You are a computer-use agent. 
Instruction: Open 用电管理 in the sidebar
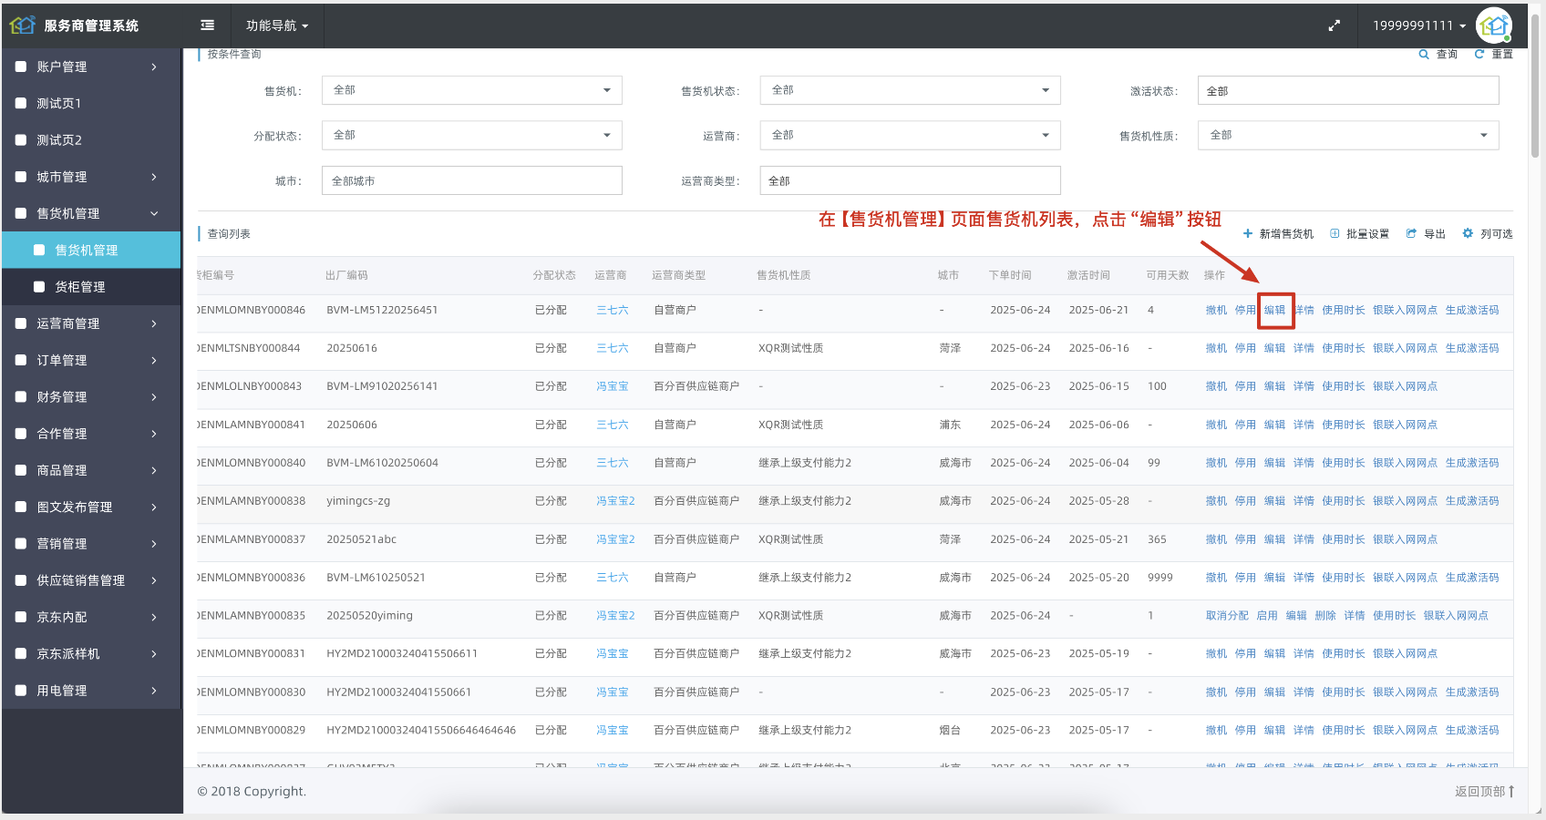point(91,691)
